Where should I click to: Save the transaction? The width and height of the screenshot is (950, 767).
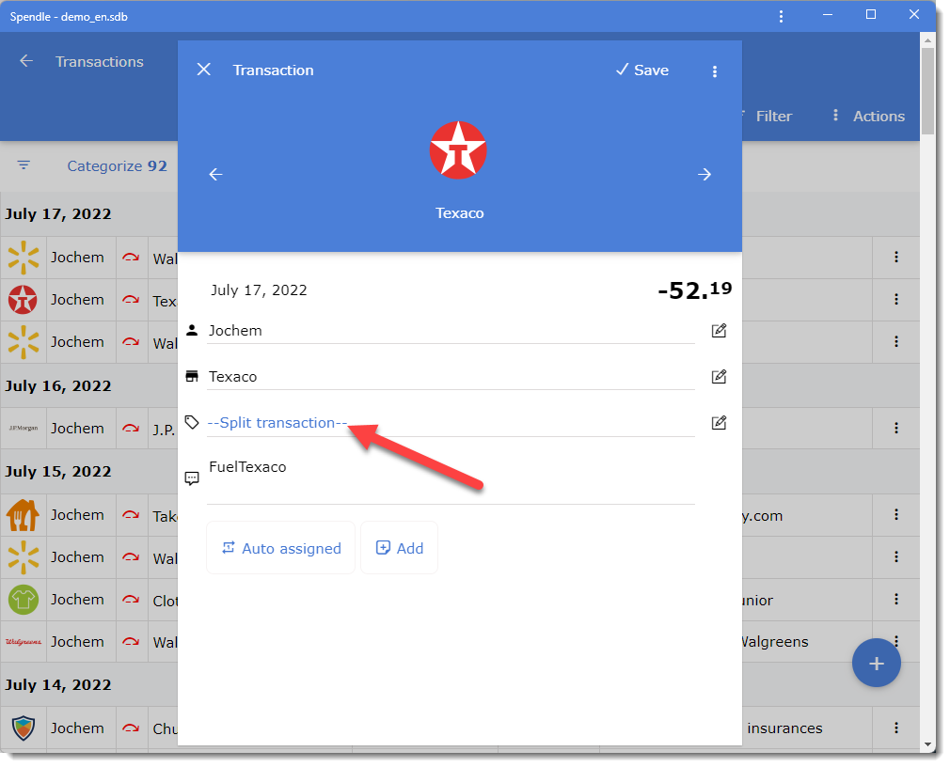[642, 70]
